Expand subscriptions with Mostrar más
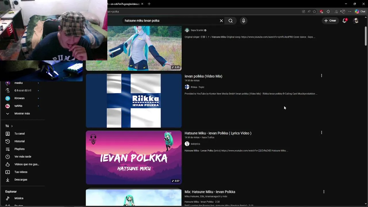Viewport: 368px width, 207px height. 22,114
